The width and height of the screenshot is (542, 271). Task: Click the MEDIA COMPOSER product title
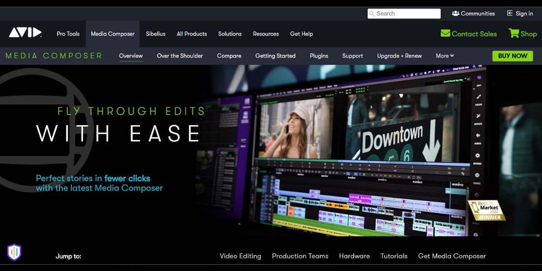pyautogui.click(x=54, y=56)
